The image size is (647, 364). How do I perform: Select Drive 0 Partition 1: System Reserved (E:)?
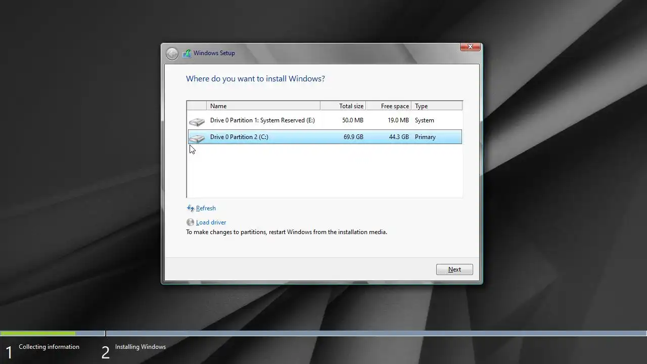[325, 120]
